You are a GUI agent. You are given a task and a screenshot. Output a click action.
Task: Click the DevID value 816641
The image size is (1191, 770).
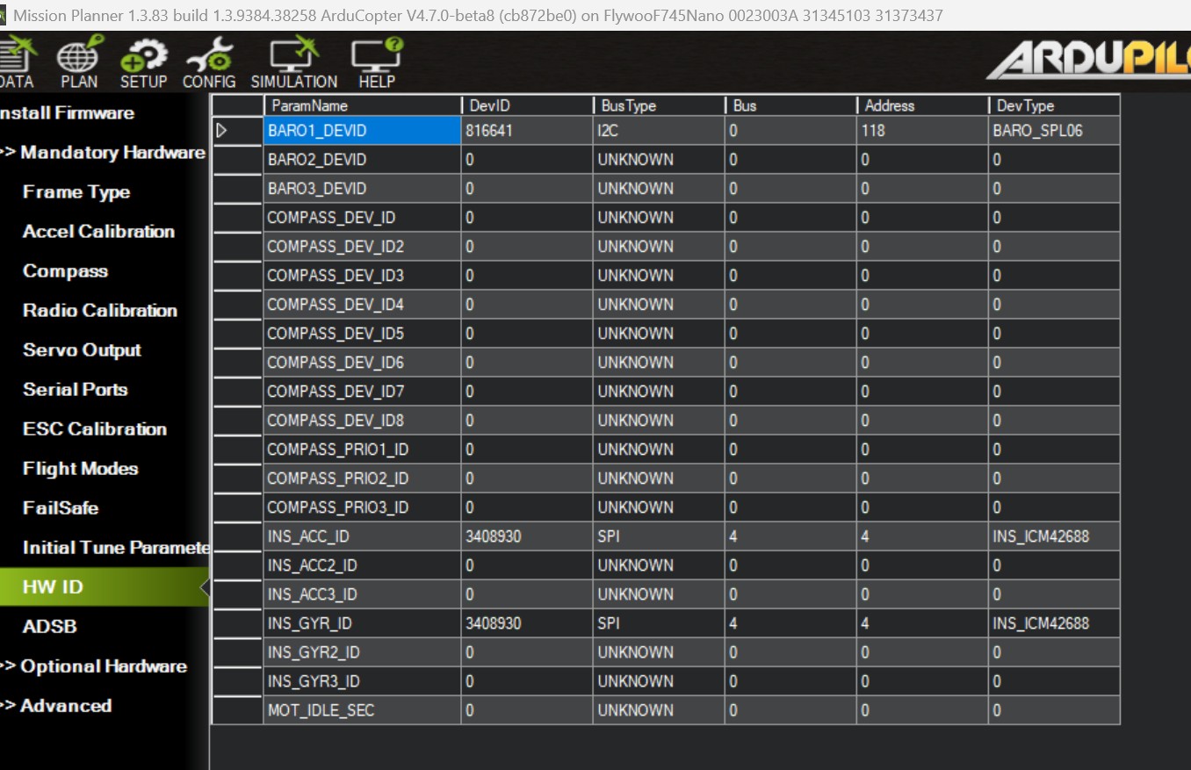tap(527, 131)
